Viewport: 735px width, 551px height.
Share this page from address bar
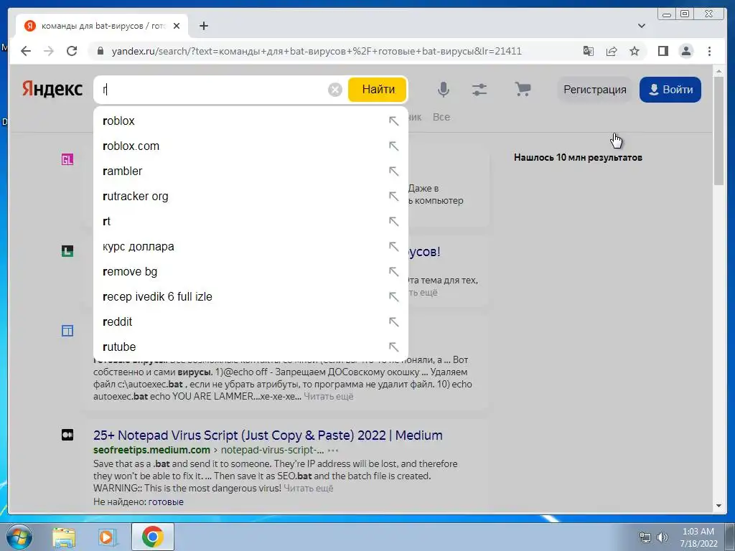tap(612, 51)
